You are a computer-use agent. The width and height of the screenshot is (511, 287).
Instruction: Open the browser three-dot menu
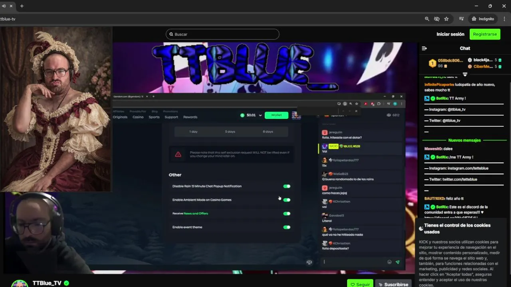tap(504, 19)
